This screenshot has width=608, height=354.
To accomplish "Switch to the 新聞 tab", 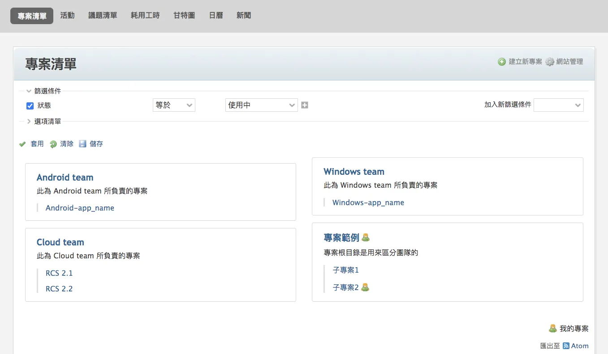I will click(244, 16).
